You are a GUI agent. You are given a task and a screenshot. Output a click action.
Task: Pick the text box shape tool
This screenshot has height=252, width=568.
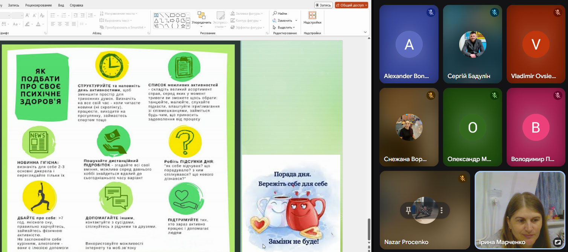point(156,15)
